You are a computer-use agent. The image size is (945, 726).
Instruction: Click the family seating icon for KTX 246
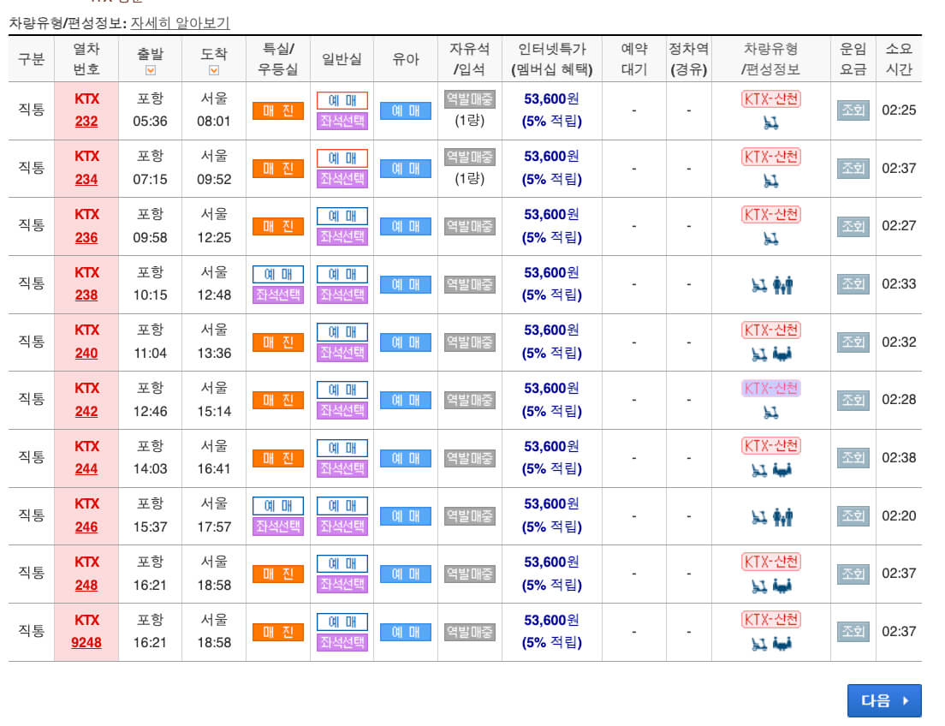(x=782, y=515)
